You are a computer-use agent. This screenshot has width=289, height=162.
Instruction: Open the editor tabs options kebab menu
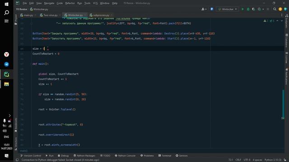(x=282, y=15)
